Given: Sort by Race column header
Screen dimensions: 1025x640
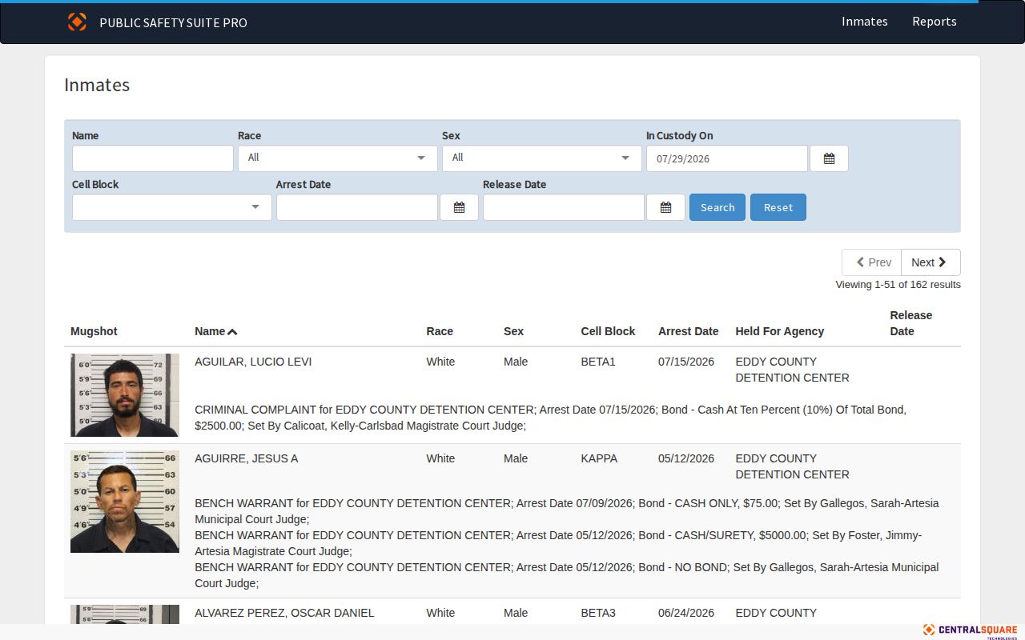Looking at the screenshot, I should [x=440, y=331].
